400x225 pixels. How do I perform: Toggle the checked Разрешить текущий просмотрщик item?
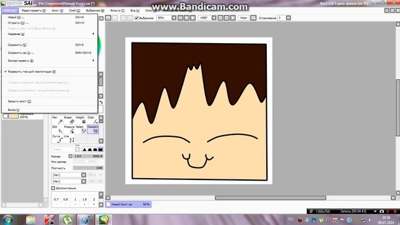pyautogui.click(x=49, y=72)
